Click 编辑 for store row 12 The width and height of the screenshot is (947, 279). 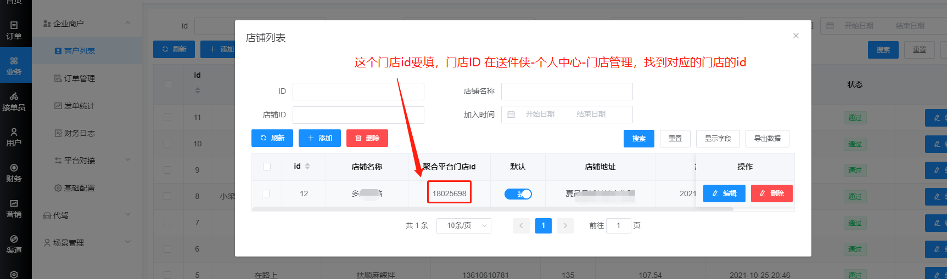click(724, 193)
